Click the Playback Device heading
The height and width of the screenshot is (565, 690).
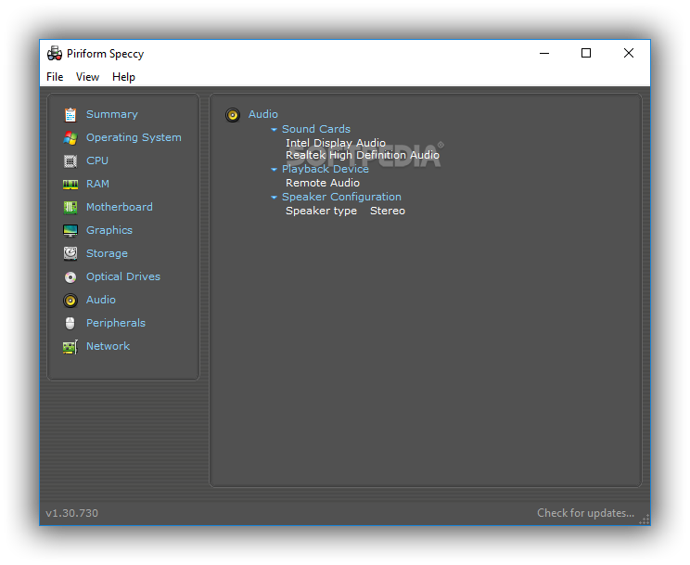pyautogui.click(x=326, y=170)
